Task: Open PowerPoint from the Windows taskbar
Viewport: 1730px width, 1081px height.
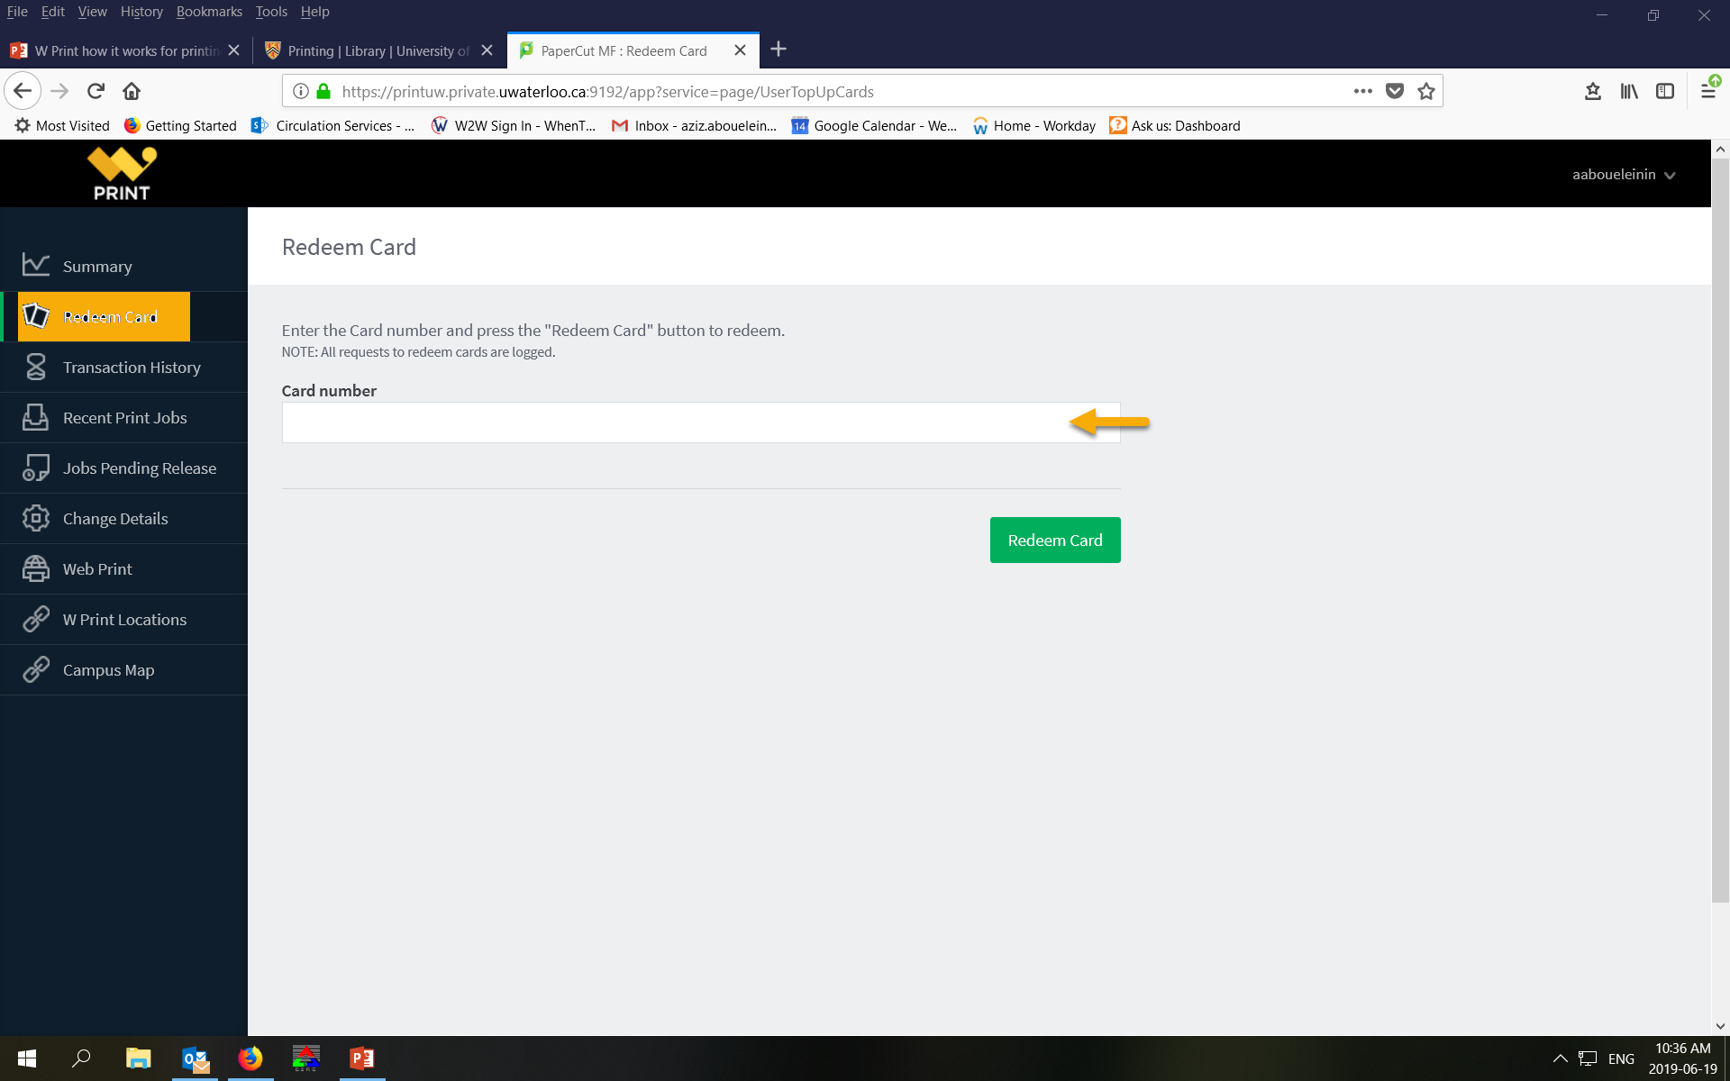Action: point(362,1058)
